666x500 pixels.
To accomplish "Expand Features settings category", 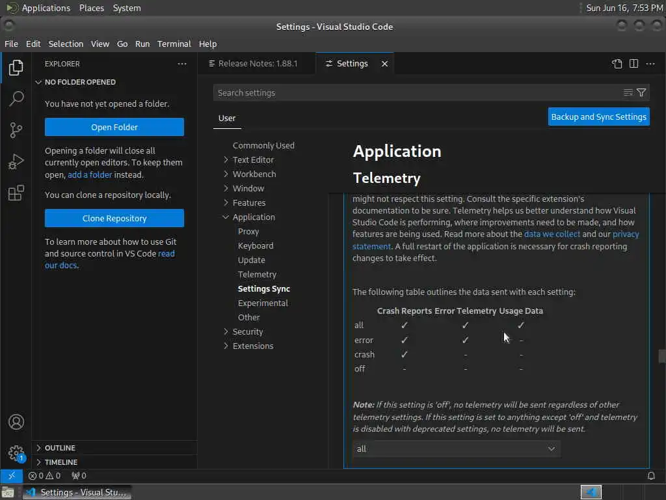I will pos(249,203).
